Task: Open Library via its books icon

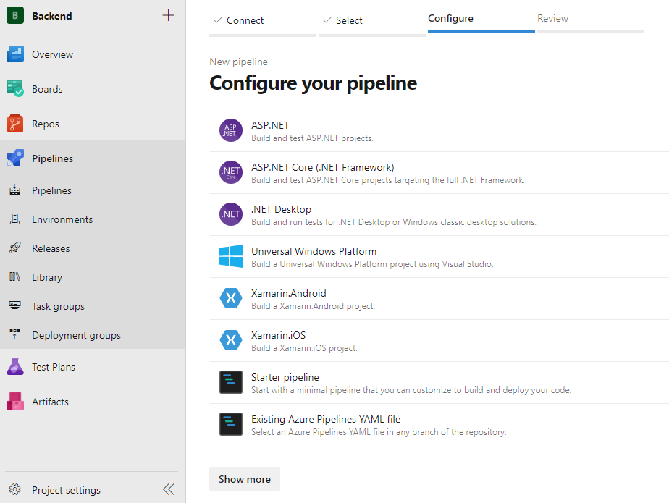Action: click(x=15, y=277)
